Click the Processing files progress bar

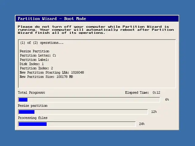tap(77, 124)
